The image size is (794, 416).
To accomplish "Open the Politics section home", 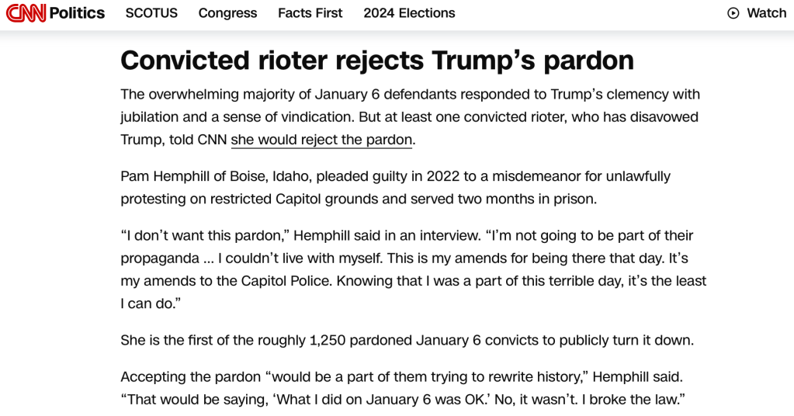I will (x=77, y=13).
